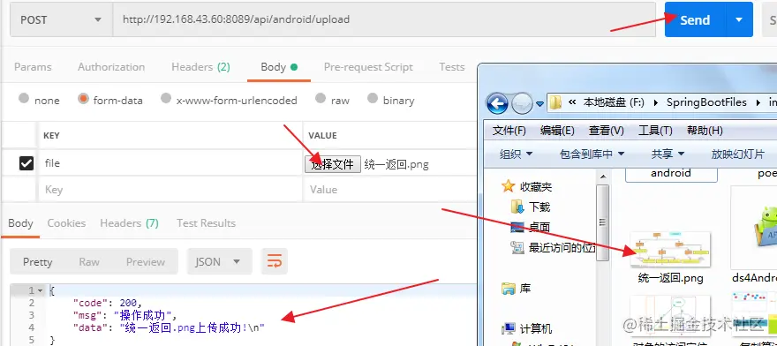
Task: Select the 统一返回.png thumbnail
Action: 670,249
